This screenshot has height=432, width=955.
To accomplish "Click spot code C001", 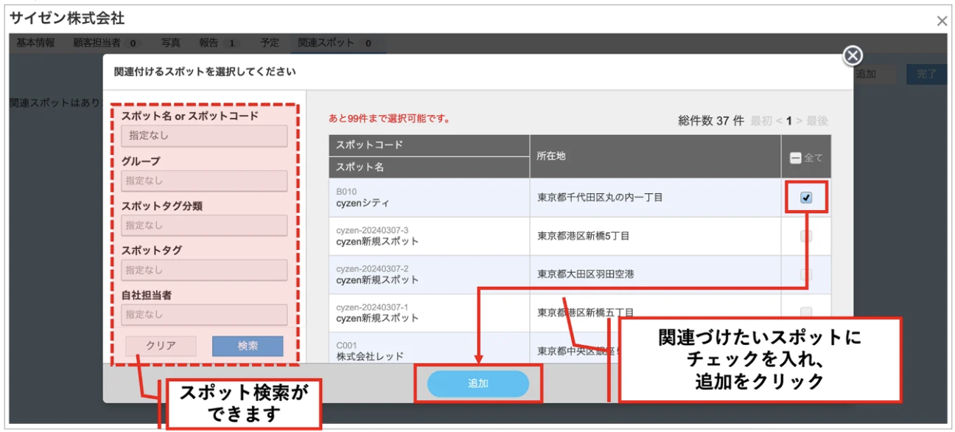I will pyautogui.click(x=346, y=345).
